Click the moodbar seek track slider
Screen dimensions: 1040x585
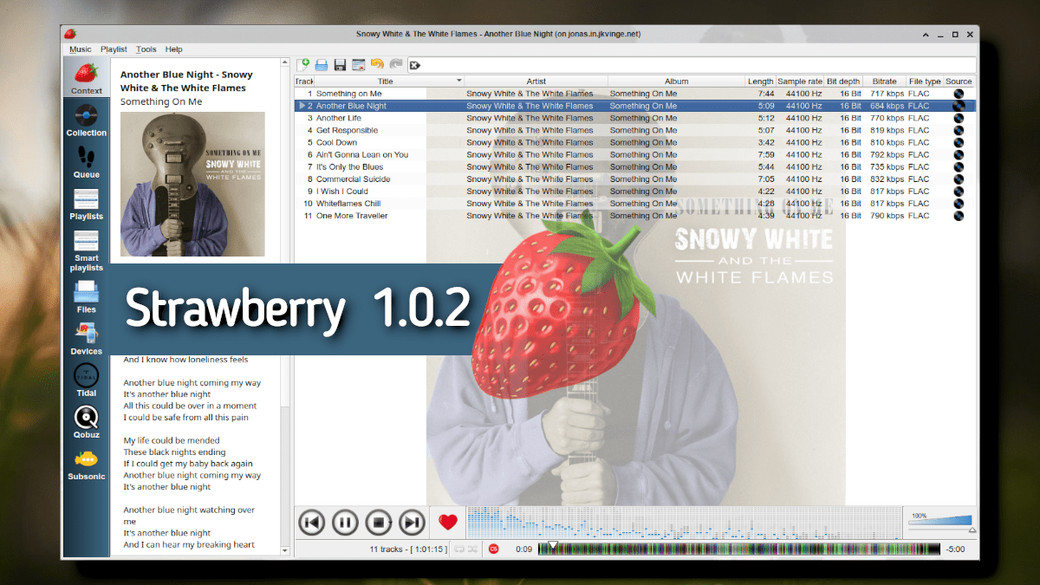739,549
